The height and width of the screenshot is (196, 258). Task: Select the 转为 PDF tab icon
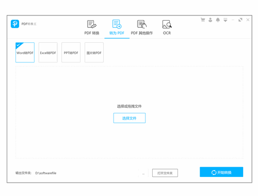click(117, 24)
